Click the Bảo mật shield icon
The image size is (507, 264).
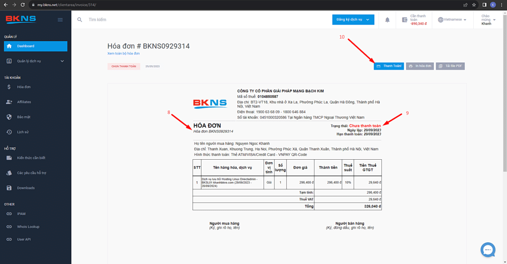pos(9,117)
